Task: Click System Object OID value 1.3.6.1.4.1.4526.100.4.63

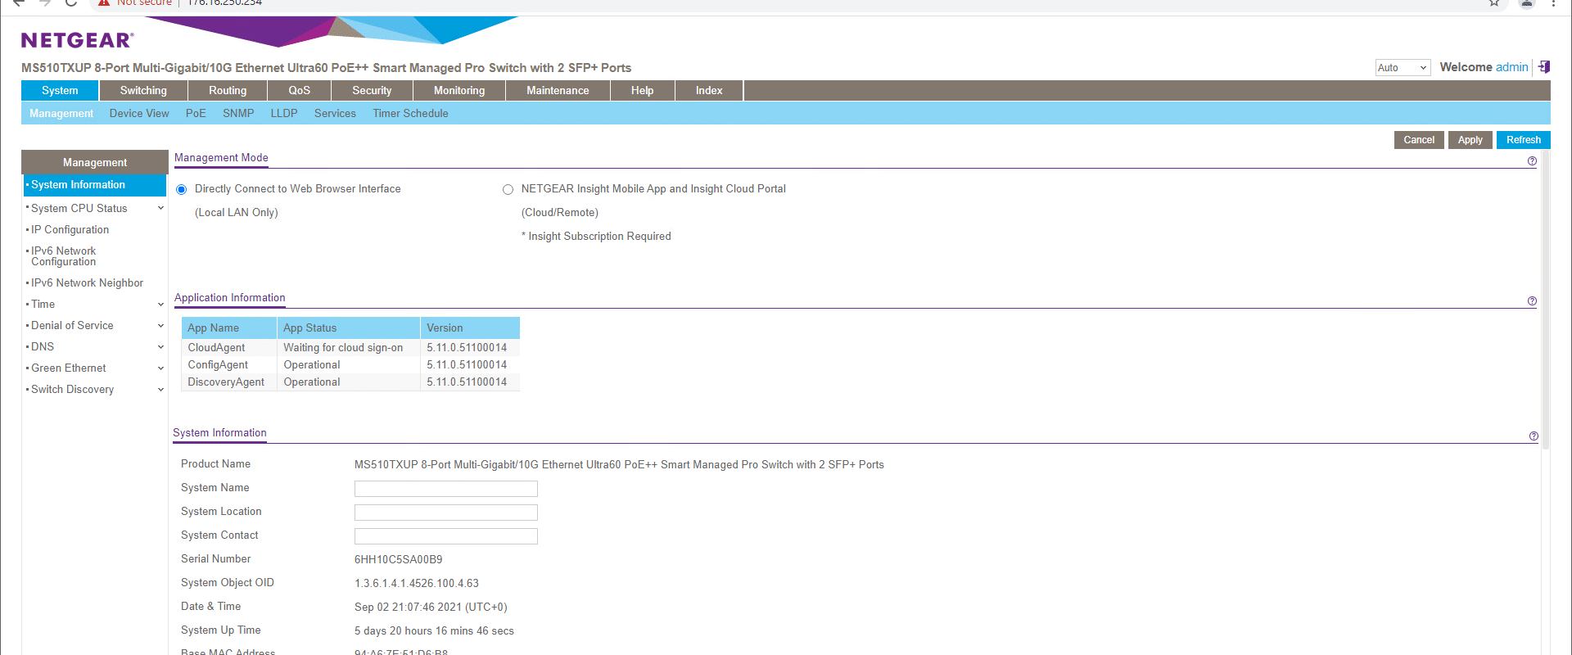Action: [417, 584]
